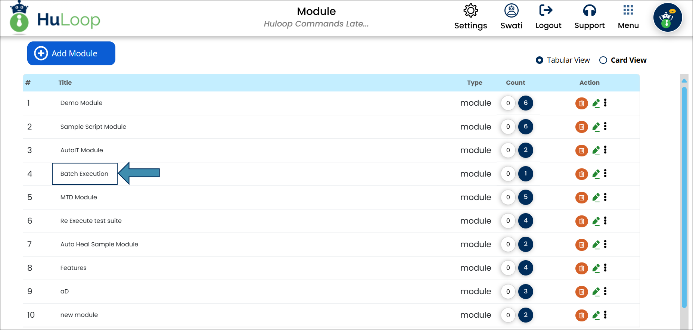Click the dark count badge 6 for Demo Module
Viewport: 693px width, 330px height.
526,103
